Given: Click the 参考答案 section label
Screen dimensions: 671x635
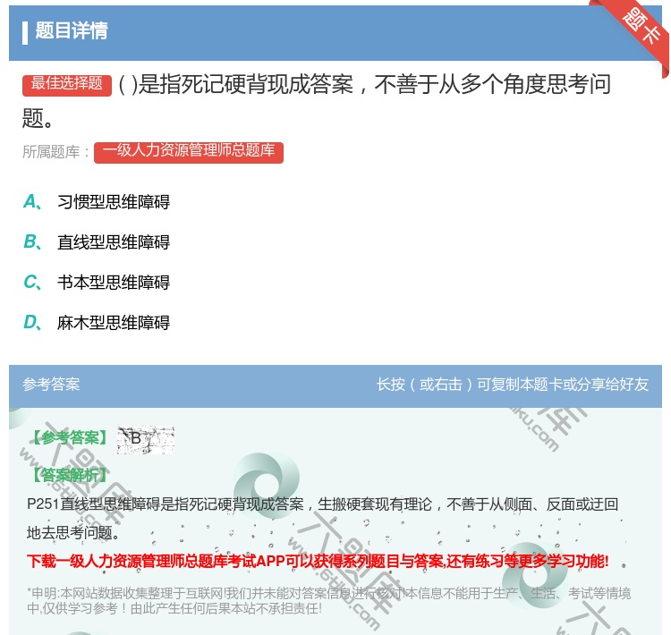Looking at the screenshot, I should [x=51, y=385].
